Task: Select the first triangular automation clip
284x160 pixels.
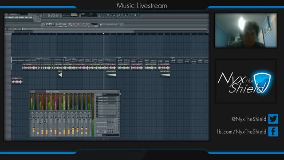Action: coord(60,74)
